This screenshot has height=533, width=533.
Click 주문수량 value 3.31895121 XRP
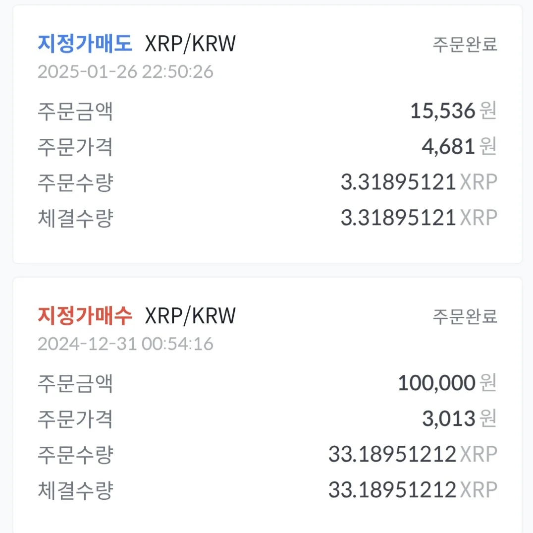tap(419, 182)
